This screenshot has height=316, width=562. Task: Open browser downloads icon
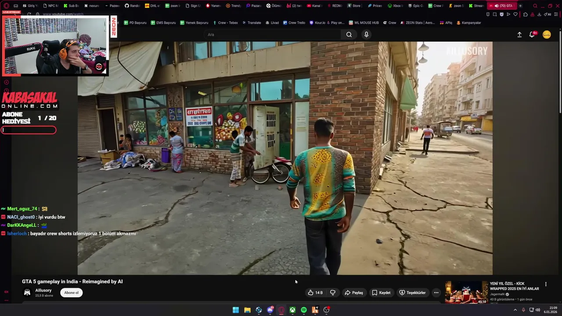tap(539, 14)
